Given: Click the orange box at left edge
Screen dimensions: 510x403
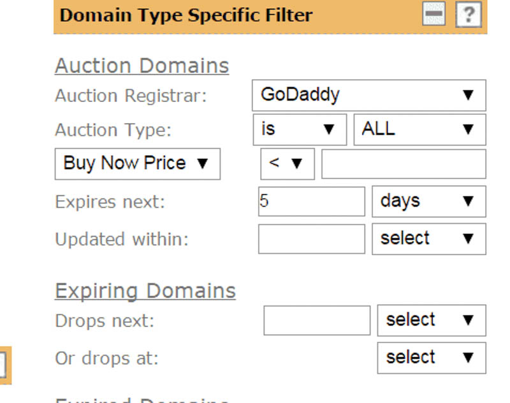Looking at the screenshot, I should click(x=4, y=366).
